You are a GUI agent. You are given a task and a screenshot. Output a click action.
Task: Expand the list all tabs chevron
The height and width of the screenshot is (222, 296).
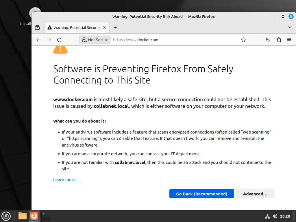(290, 27)
